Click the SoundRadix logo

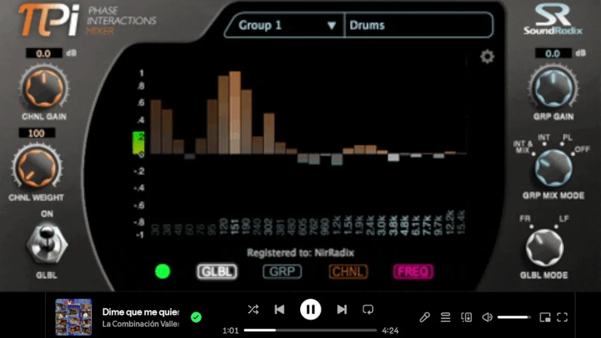point(553,20)
